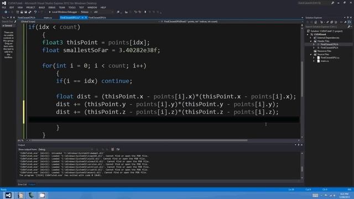This screenshot has width=354, height=199.
Task: Open the VIEW menu
Action: point(20,7)
